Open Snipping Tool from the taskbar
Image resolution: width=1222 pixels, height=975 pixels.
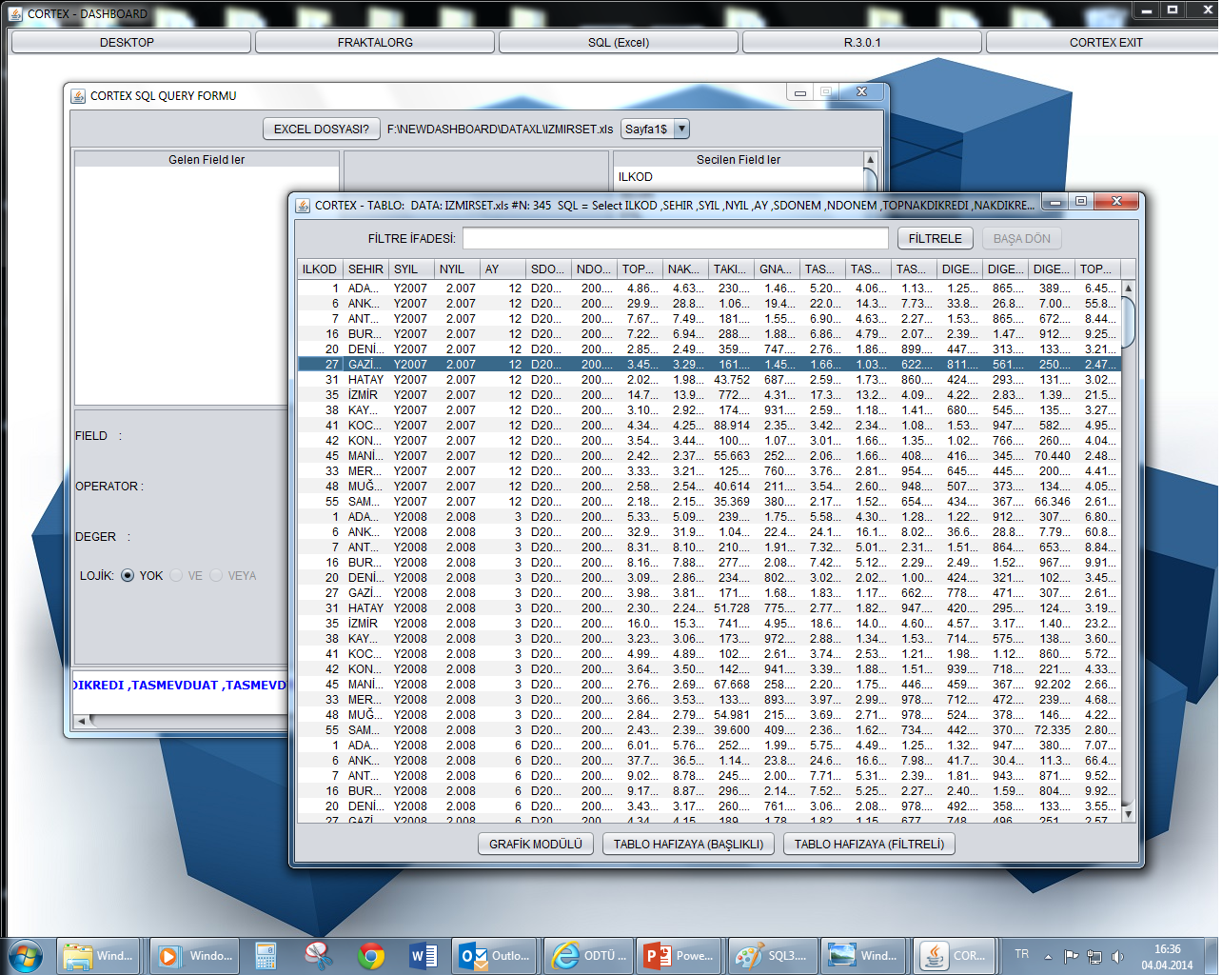click(x=318, y=956)
